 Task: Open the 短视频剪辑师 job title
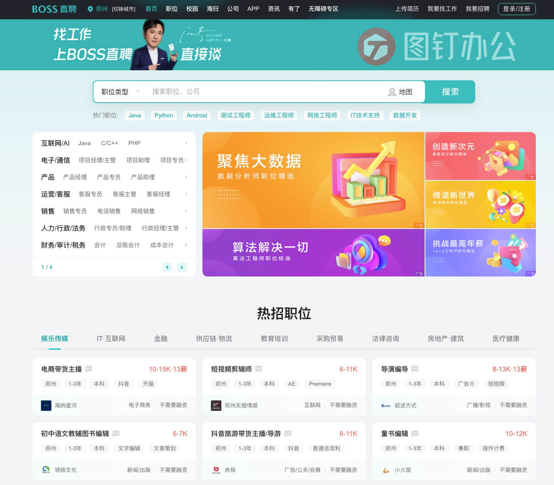coord(231,369)
